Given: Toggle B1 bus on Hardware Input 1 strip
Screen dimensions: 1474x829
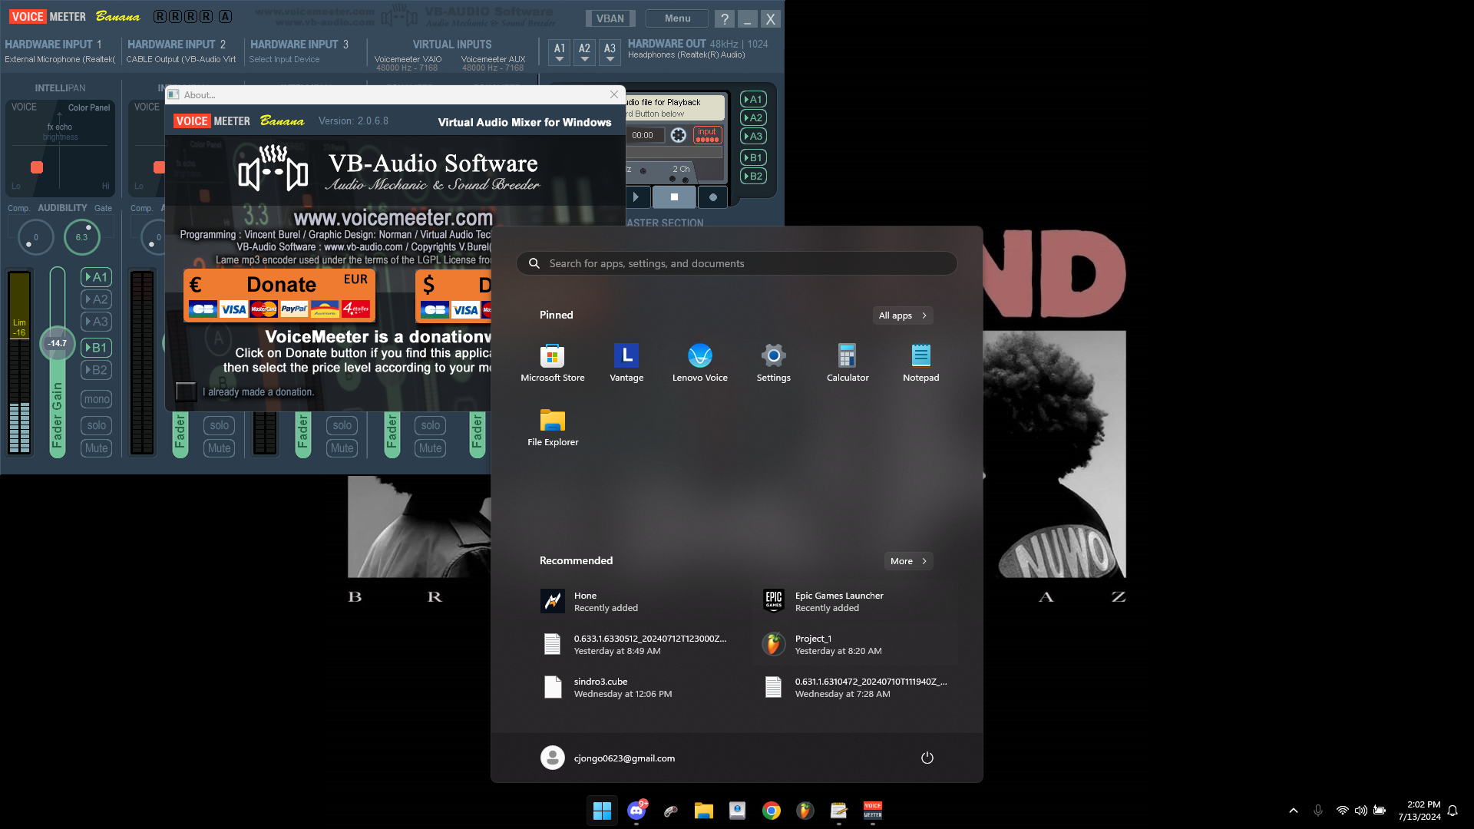Looking at the screenshot, I should click(97, 348).
